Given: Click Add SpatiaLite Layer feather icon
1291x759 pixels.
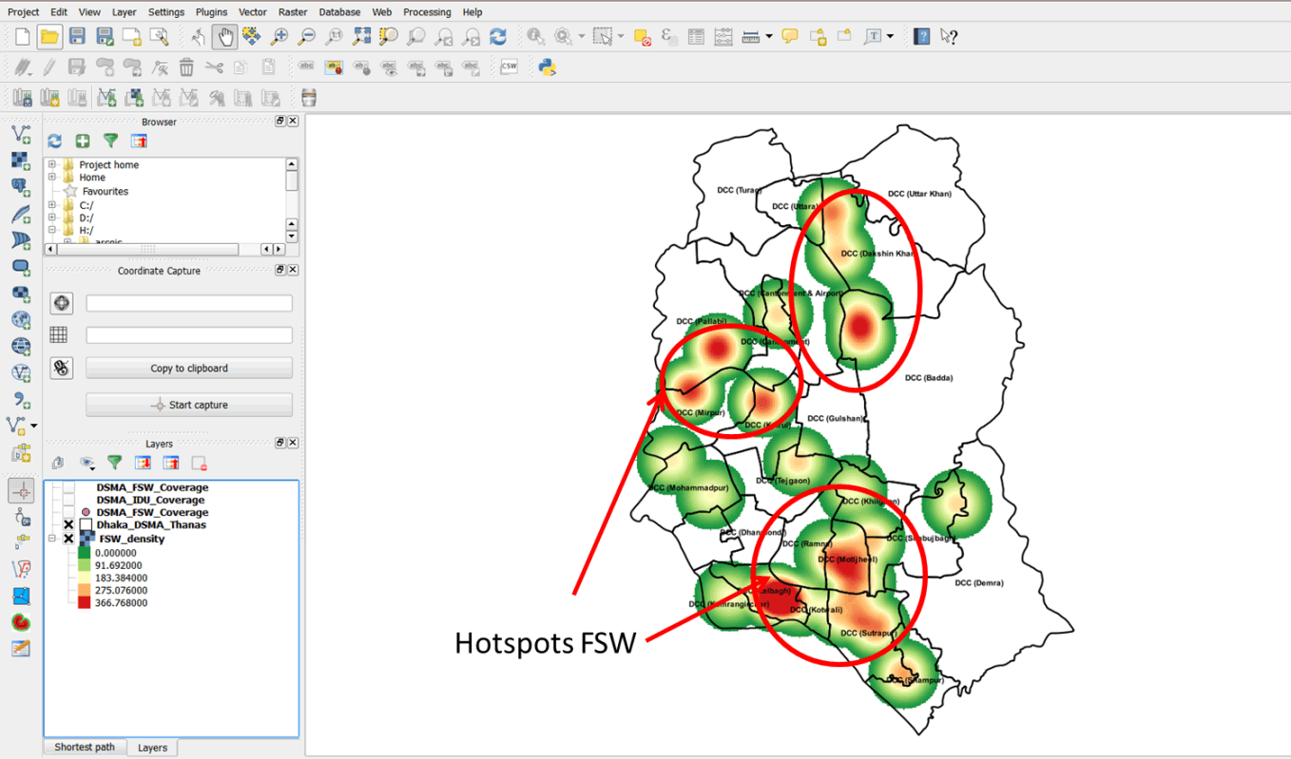Looking at the screenshot, I should 21,213.
